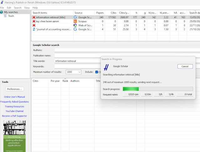Click the blue refresh icon beside journal of accounting research
The width and height of the screenshot is (200, 152).
click(34, 29)
